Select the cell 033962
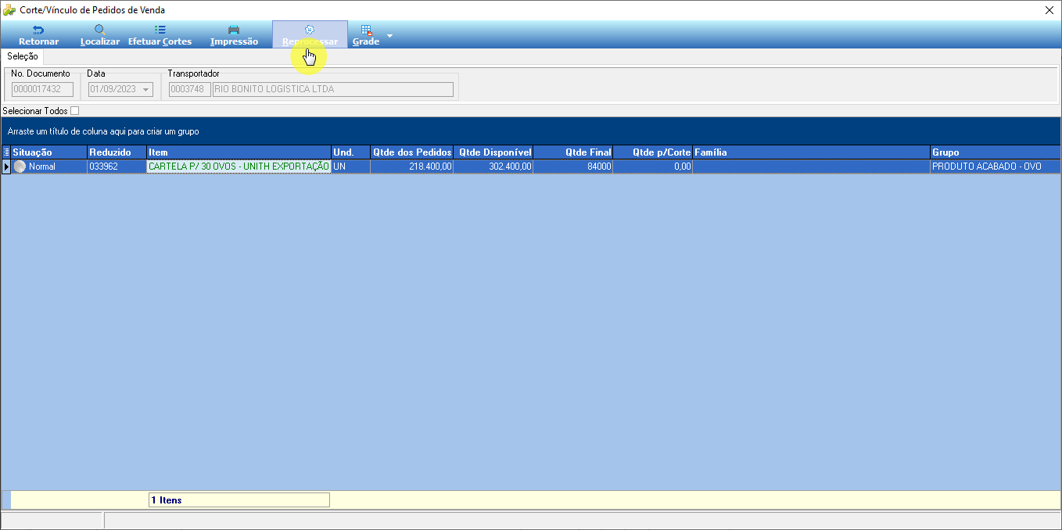 [x=117, y=167]
